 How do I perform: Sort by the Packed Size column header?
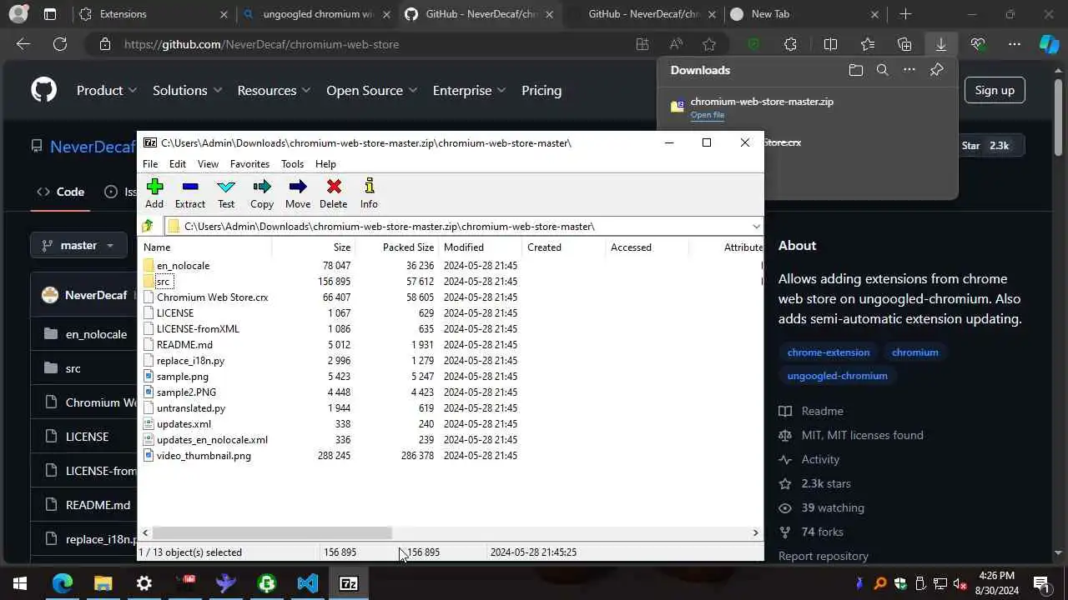point(397,247)
